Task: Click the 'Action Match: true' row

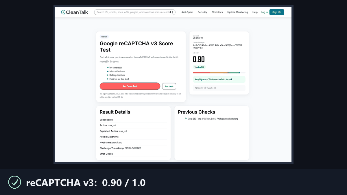Action: [133, 137]
